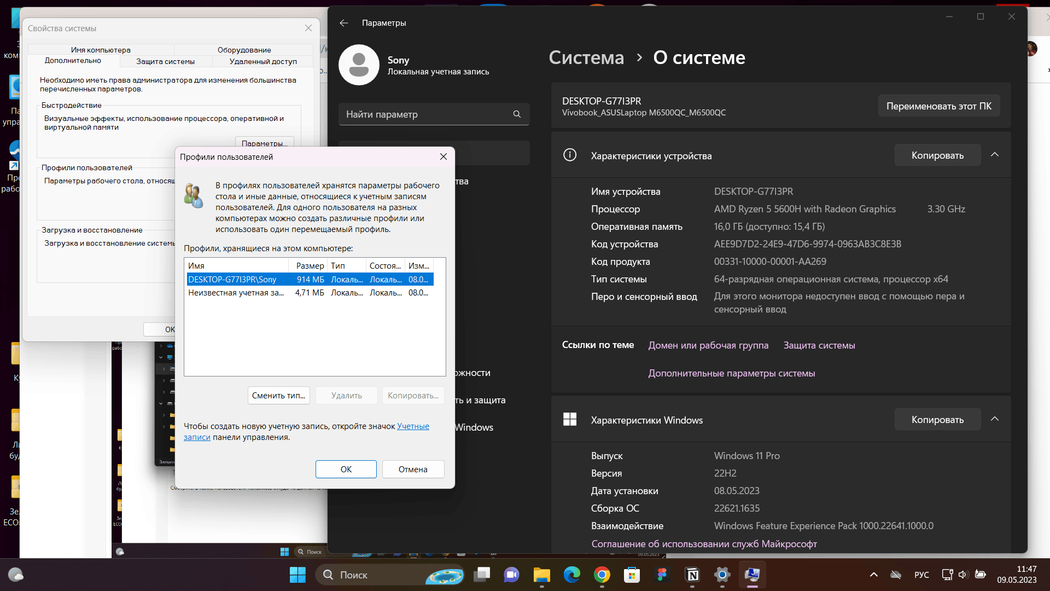Image resolution: width=1050 pixels, height=591 pixels.
Task: Click the Параметры... button under Быстродействие
Action: [x=265, y=142]
